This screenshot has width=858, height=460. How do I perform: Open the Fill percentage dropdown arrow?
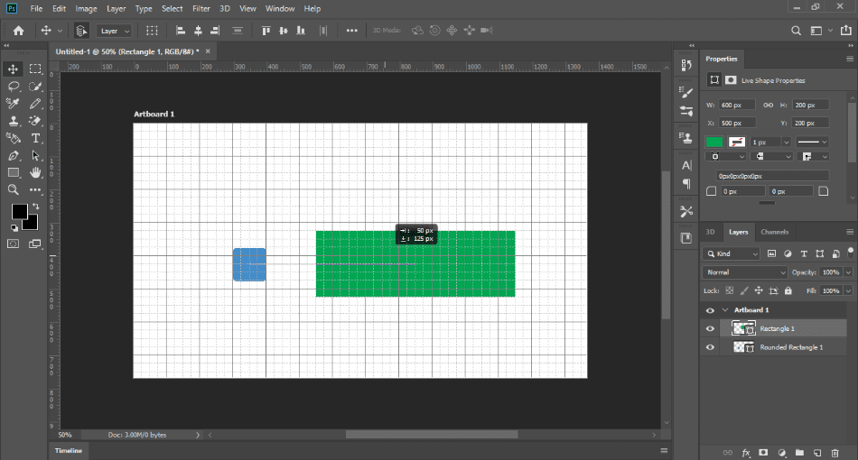(x=848, y=290)
